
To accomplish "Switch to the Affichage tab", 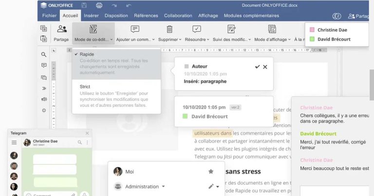I will click(x=208, y=16).
